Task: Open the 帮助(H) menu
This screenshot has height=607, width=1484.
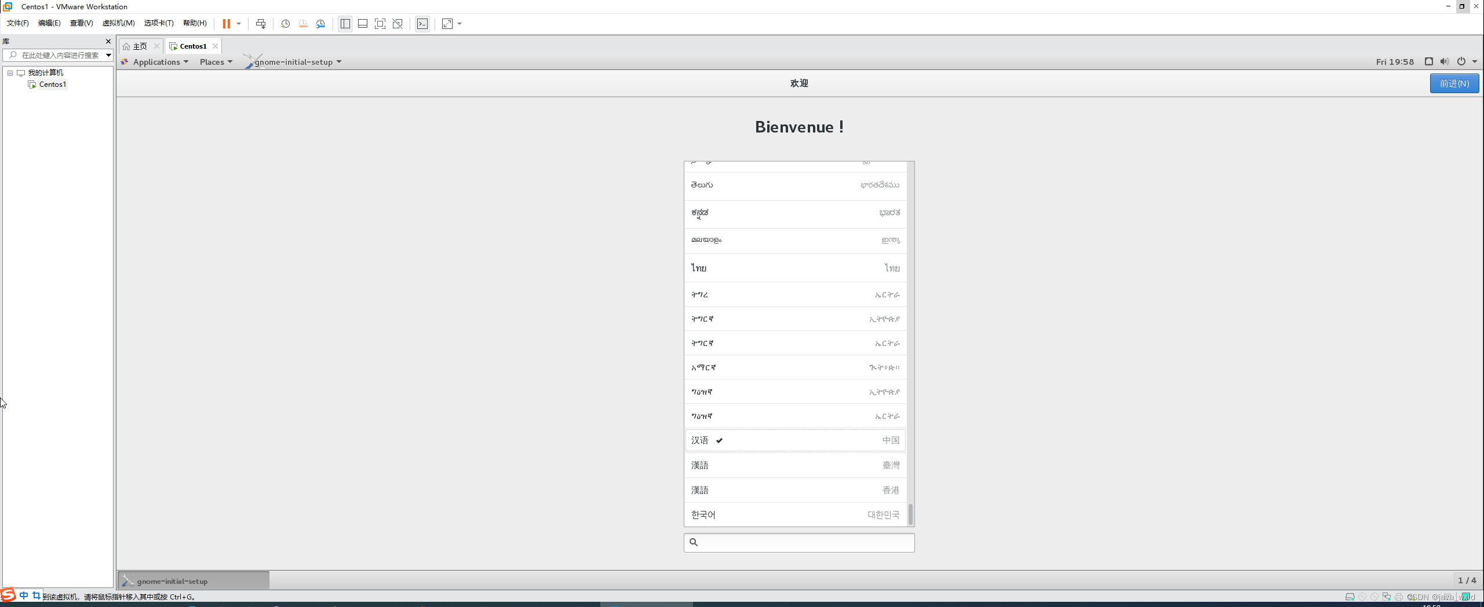Action: tap(195, 23)
